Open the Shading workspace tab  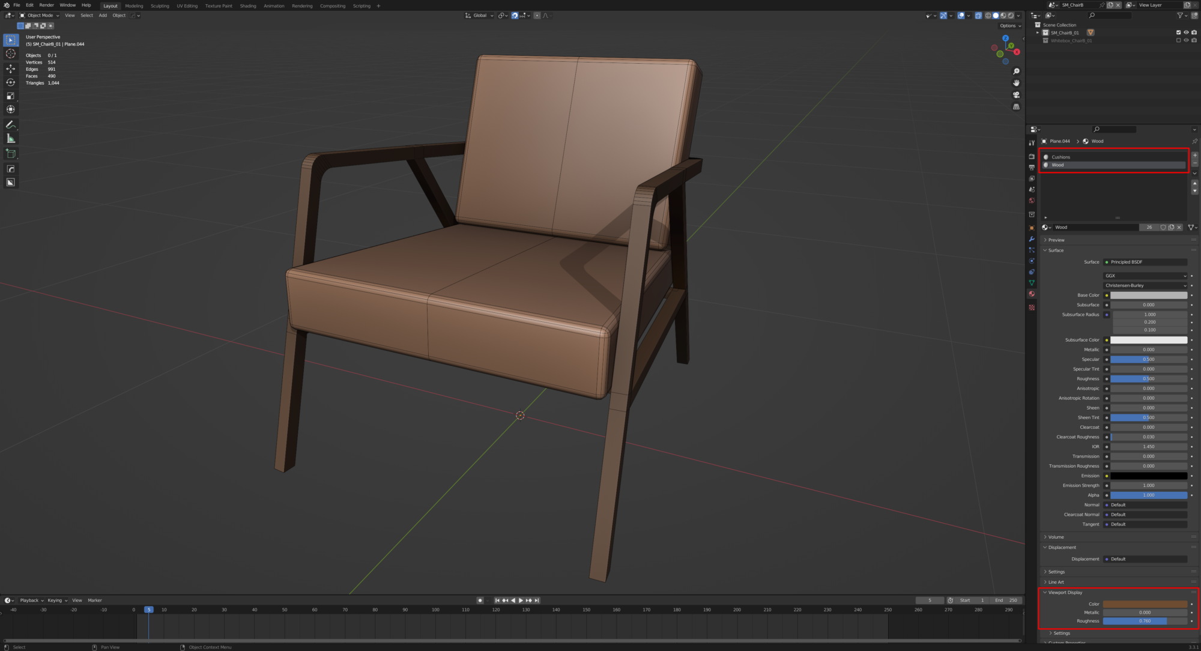(248, 6)
